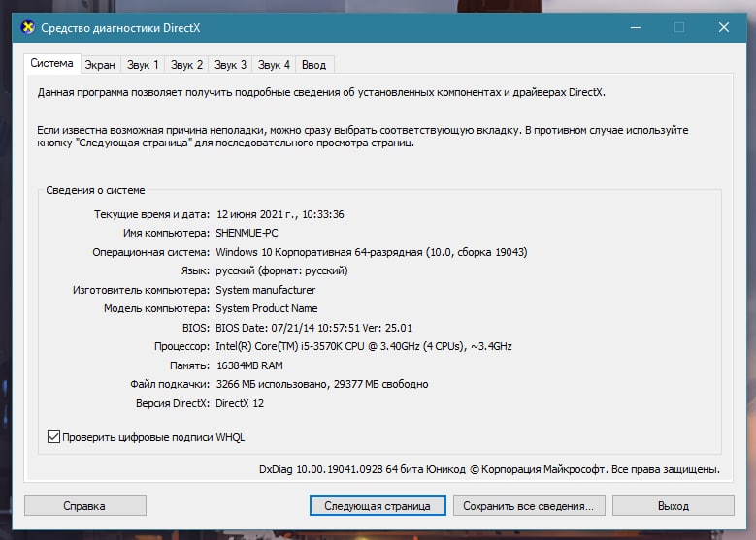
Task: Click the System Product Name value
Action: click(x=267, y=308)
